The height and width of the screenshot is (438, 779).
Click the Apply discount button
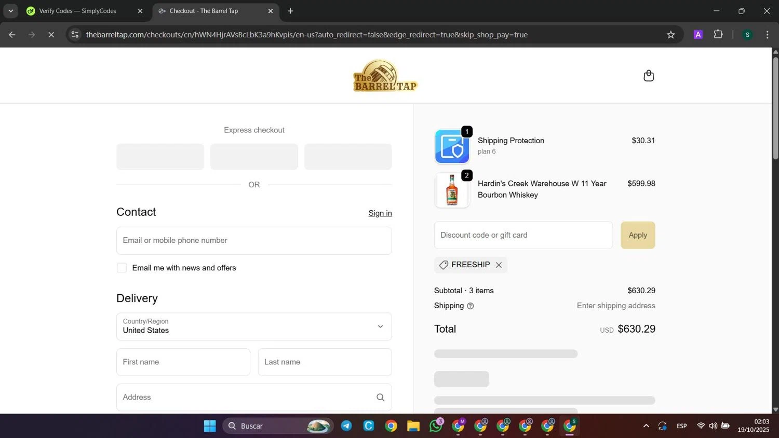tap(638, 235)
